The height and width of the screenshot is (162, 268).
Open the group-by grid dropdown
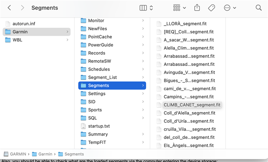[180, 8]
